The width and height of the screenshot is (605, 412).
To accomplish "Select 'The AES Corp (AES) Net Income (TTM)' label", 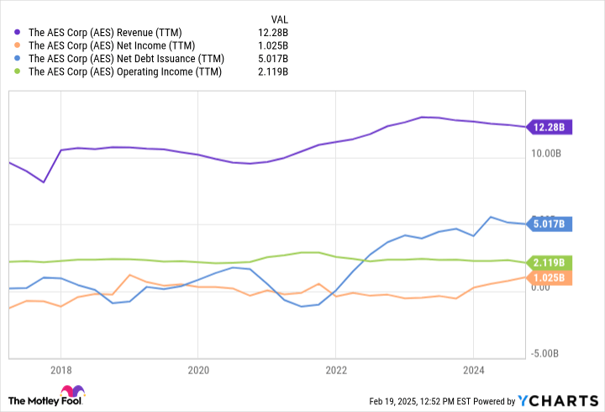I will 112,45.
